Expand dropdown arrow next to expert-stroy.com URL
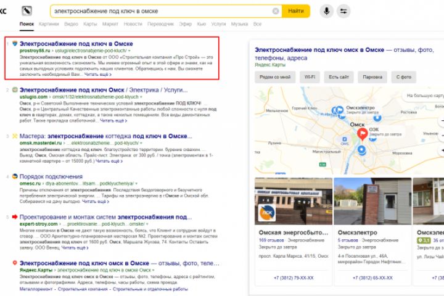444x296 pixels. (x=147, y=224)
